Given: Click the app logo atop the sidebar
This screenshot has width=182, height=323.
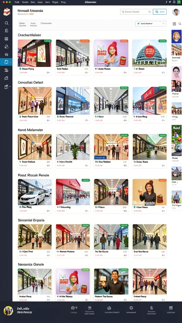Looking at the screenshot, I should click(7, 12).
